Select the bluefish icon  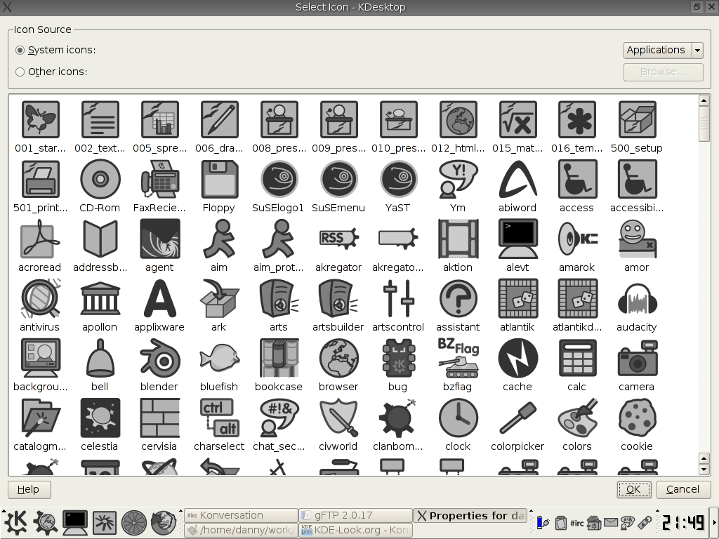[x=219, y=359]
